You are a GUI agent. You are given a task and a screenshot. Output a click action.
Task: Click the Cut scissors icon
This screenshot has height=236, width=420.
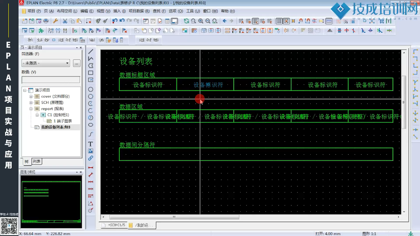tap(65, 21)
